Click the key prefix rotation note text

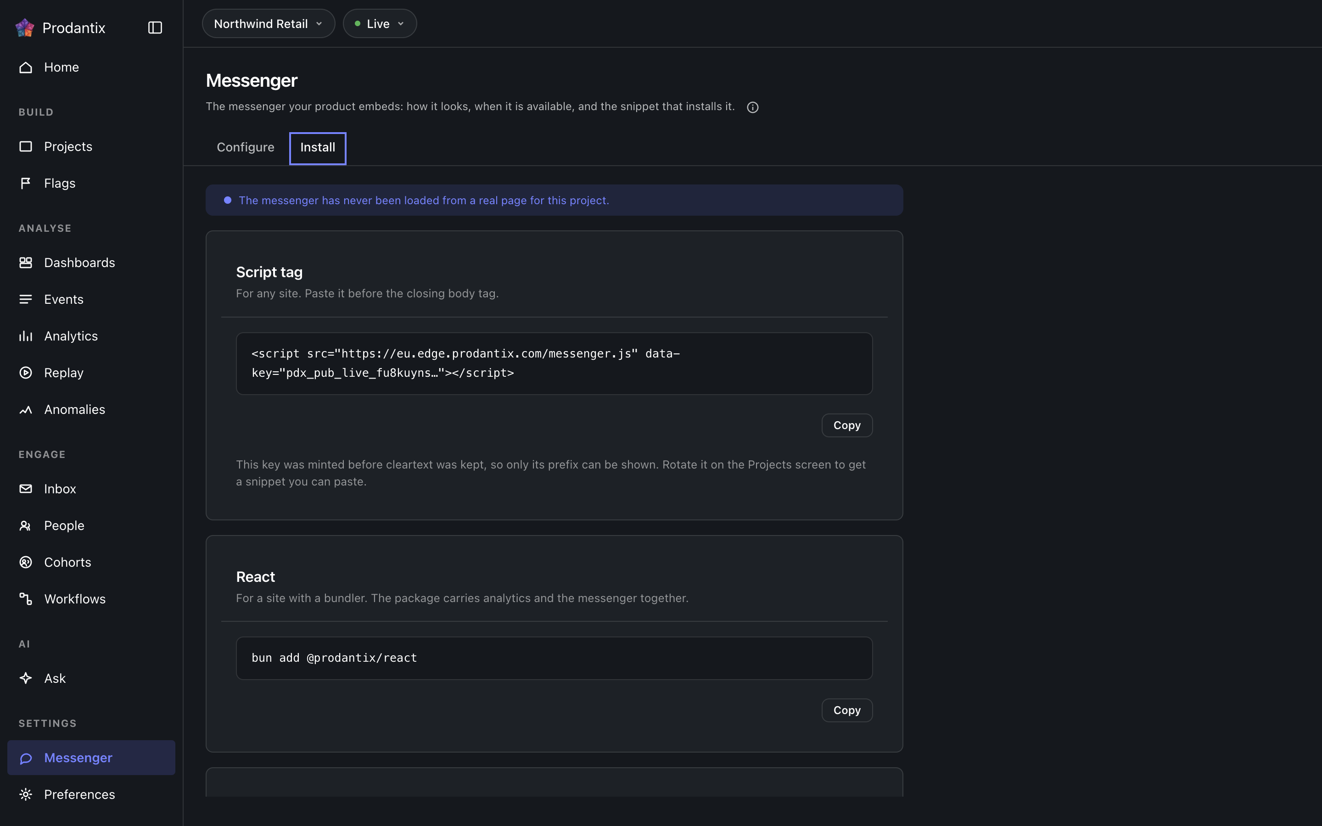[551, 473]
